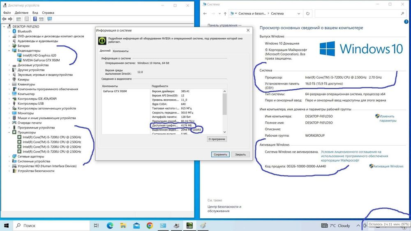
Task: Click the search magnifier in System window
Action: pos(403,14)
